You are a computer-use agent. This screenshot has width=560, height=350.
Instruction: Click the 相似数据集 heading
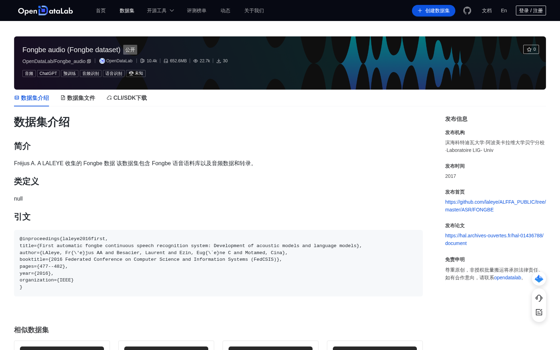[x=31, y=330]
